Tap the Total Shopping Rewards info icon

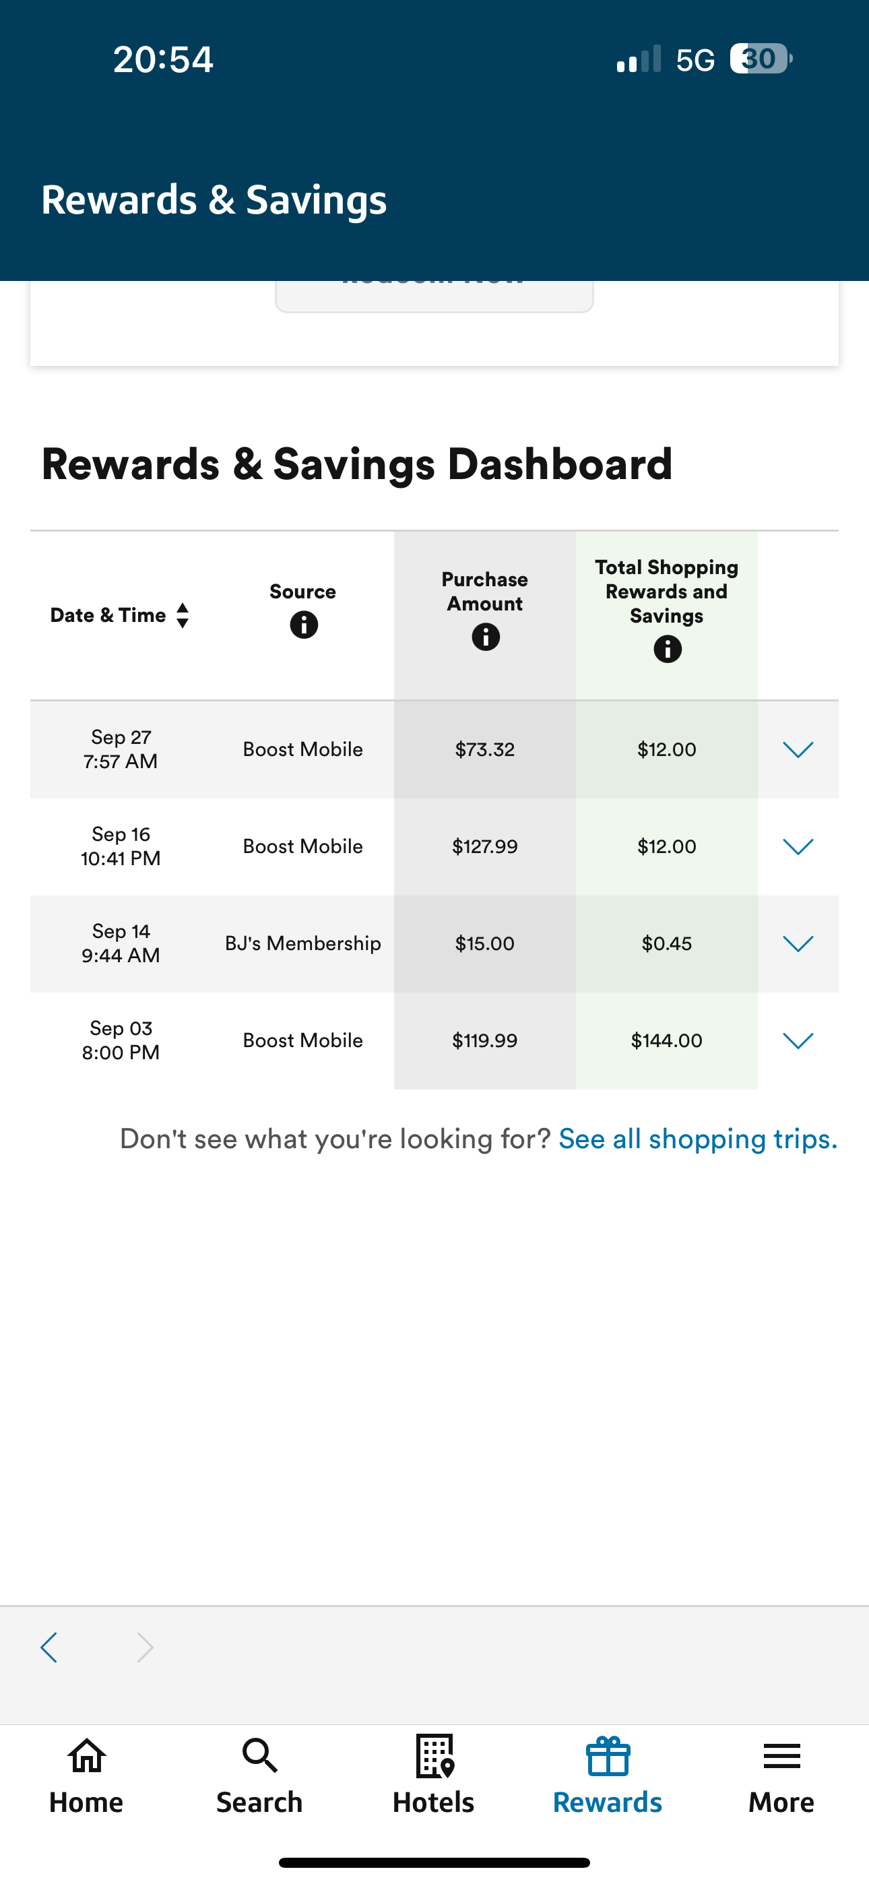pyautogui.click(x=667, y=649)
